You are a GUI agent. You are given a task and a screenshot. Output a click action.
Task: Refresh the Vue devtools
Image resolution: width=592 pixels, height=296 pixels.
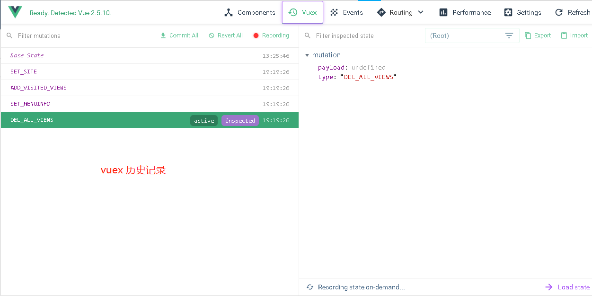573,12
